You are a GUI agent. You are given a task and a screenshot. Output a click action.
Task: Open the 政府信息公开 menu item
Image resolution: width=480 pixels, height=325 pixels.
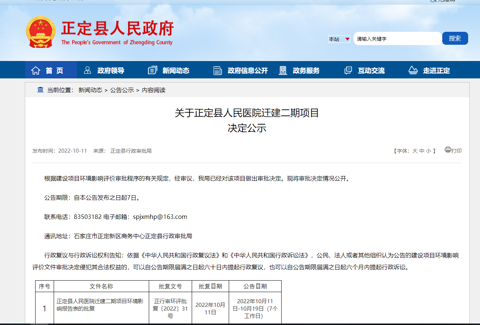coord(248,71)
